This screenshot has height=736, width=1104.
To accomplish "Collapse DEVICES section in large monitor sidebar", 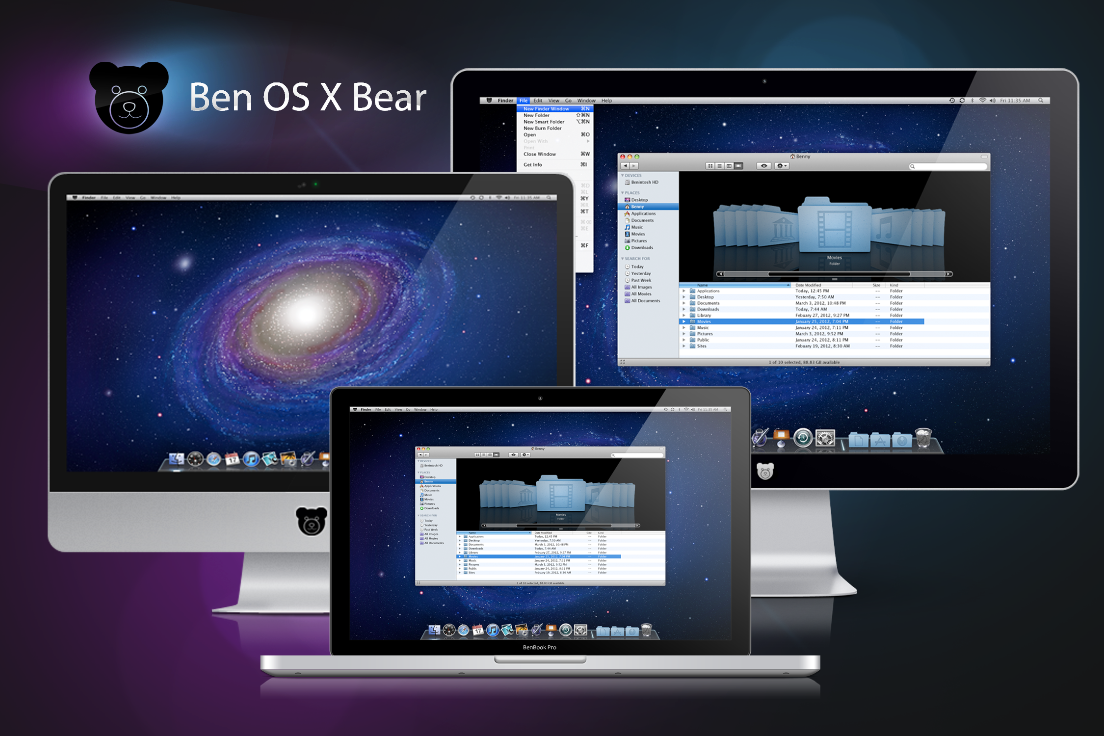I will tap(623, 175).
